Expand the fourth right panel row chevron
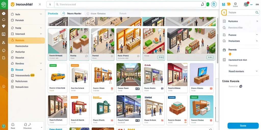Viewport: 261px width, 130px height. coord(257,41)
